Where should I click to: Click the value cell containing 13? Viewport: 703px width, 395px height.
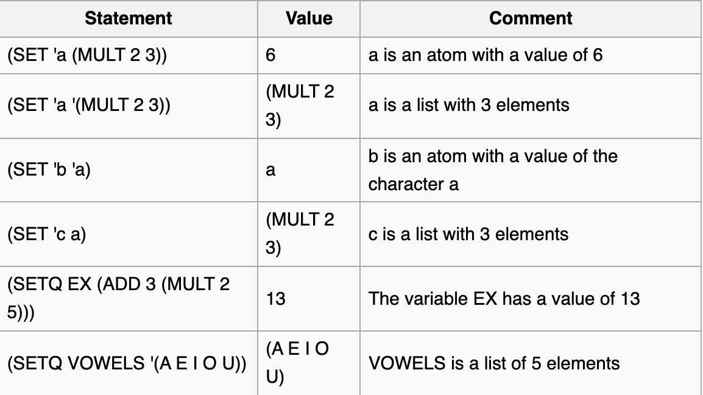click(275, 299)
